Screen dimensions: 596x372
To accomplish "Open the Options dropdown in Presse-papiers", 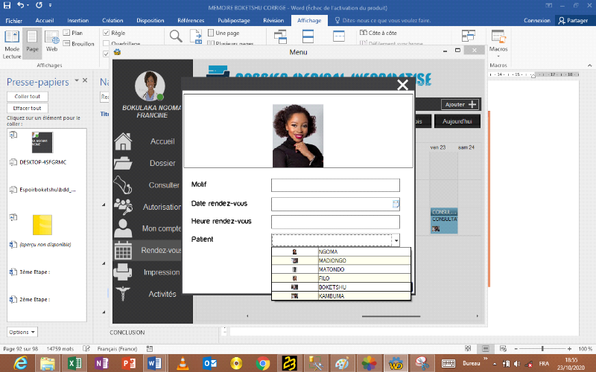I will pyautogui.click(x=22, y=332).
